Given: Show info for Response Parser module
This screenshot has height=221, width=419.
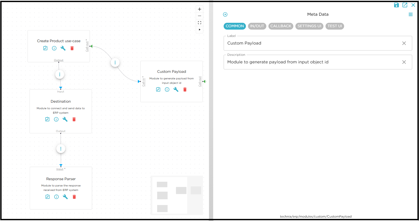Looking at the screenshot, I should [x=56, y=197].
